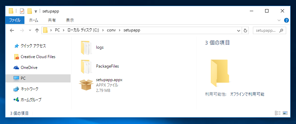The image size is (296, 124).
Task: Click the folder icon in the address bar
Action: (x=45, y=30)
